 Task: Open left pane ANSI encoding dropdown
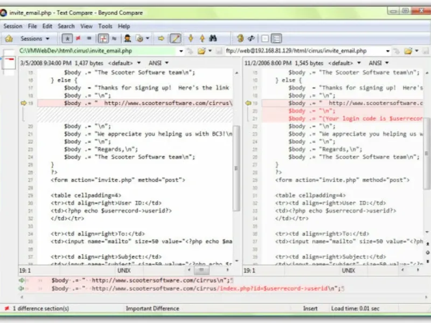(158, 63)
